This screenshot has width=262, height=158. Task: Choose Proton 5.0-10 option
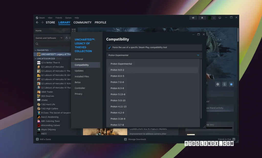click(x=153, y=100)
